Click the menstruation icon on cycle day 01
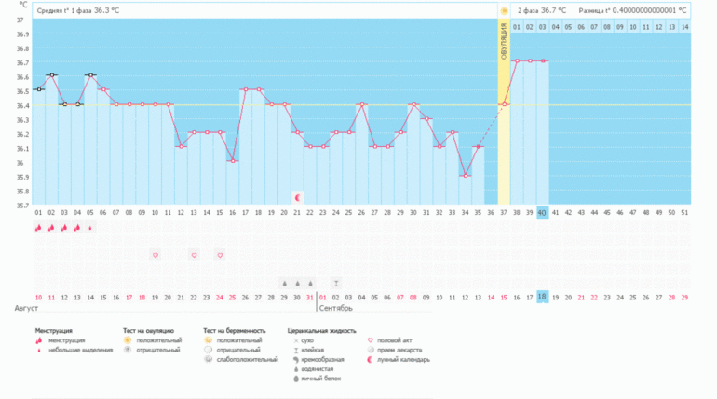This screenshot has height=399, width=717. tap(39, 228)
